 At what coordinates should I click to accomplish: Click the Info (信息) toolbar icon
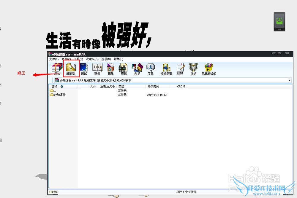(151, 69)
